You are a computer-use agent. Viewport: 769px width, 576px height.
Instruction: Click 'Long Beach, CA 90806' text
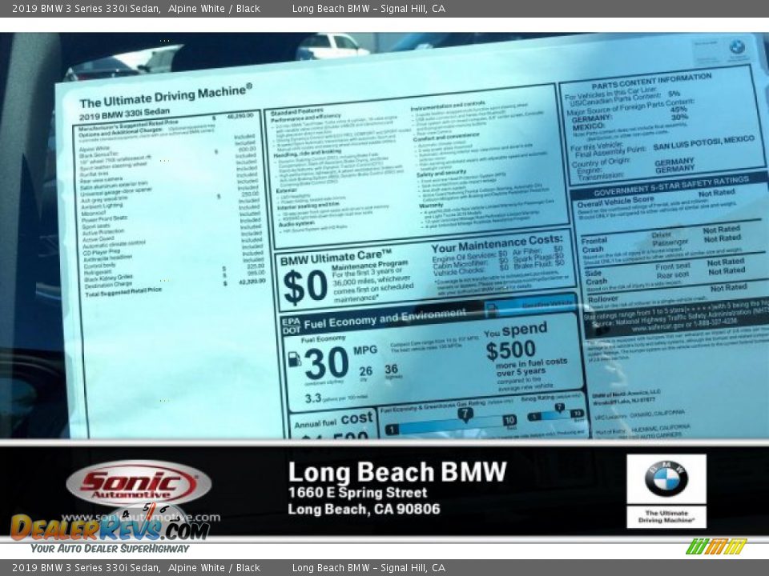coord(364,510)
